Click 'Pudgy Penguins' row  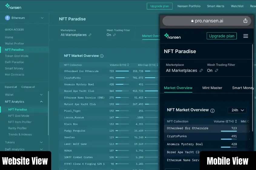pyautogui.click(x=109, y=131)
